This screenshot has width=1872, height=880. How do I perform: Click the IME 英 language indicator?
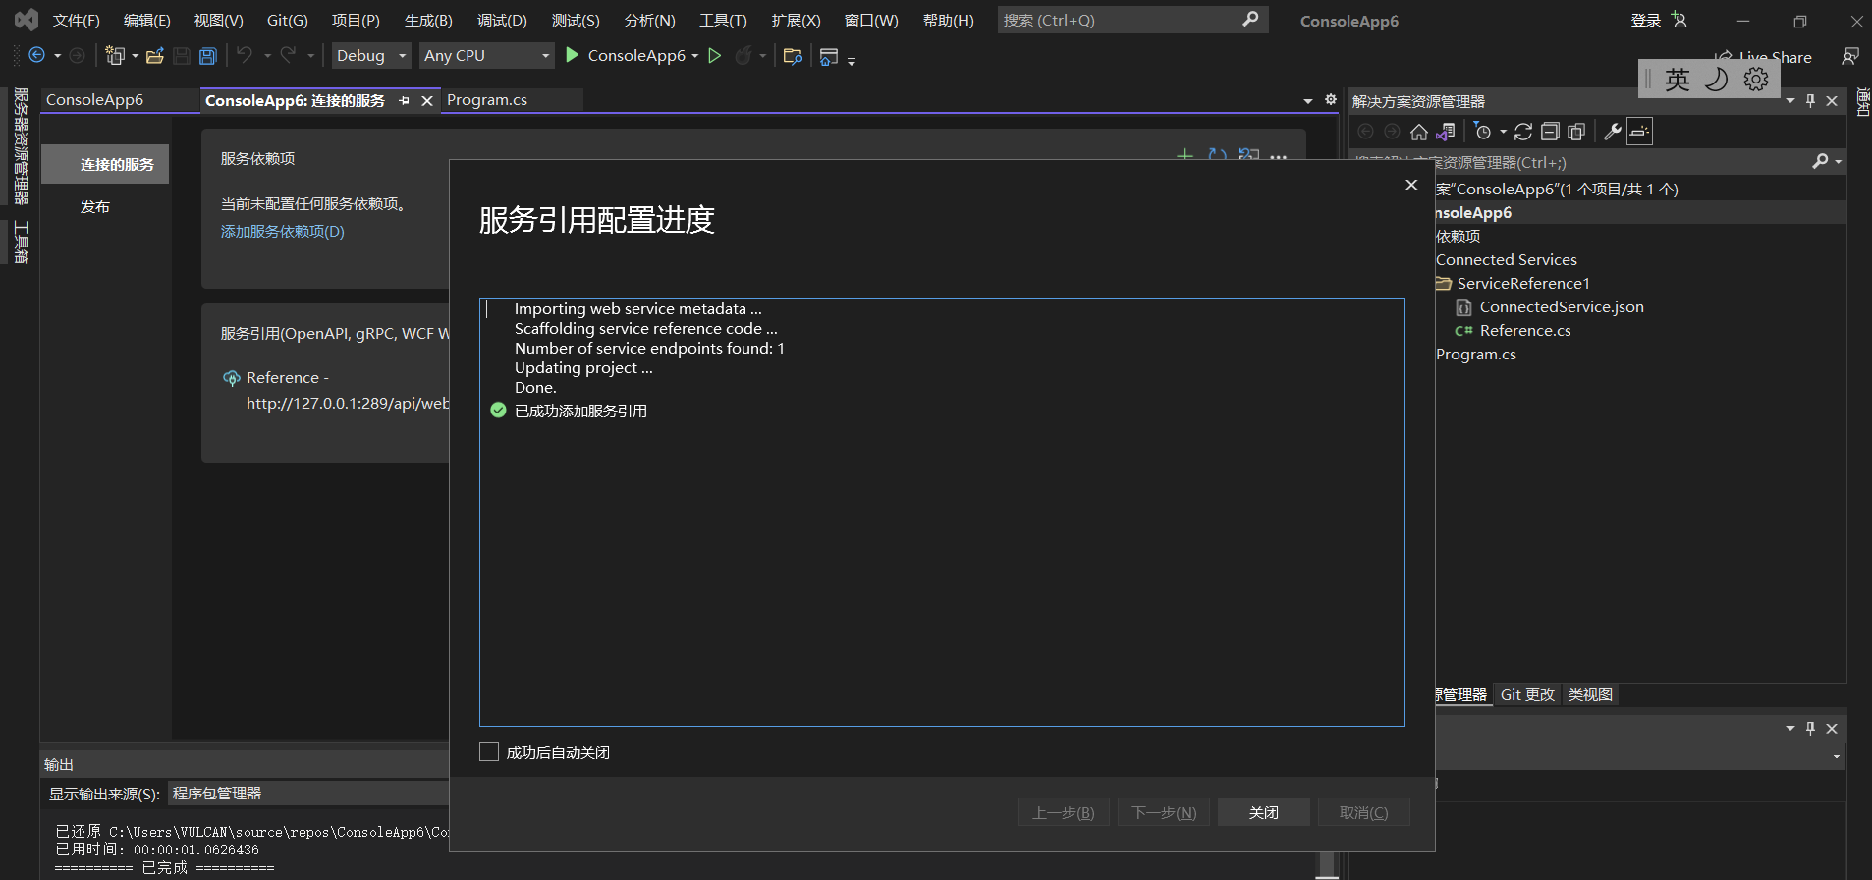(x=1678, y=80)
